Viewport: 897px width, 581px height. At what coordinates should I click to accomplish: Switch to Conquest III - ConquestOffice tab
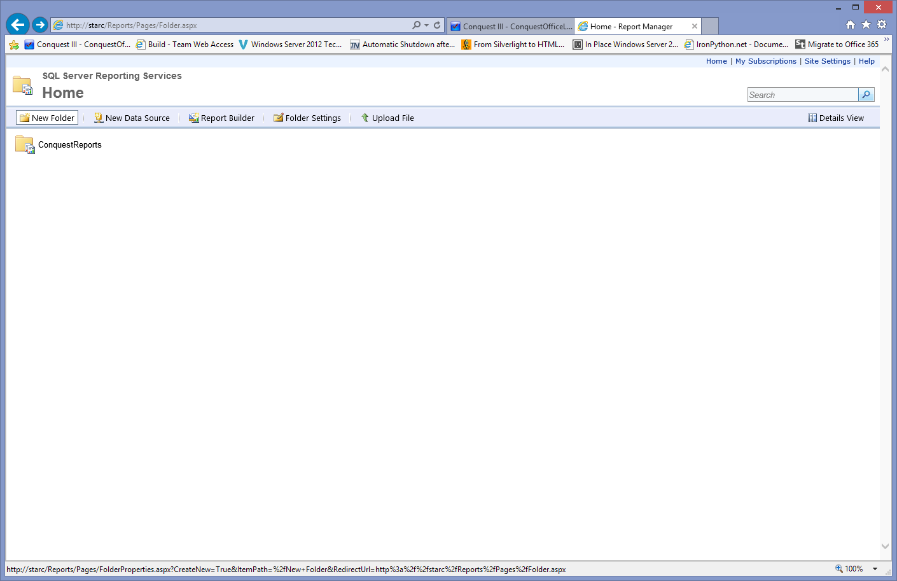(511, 26)
